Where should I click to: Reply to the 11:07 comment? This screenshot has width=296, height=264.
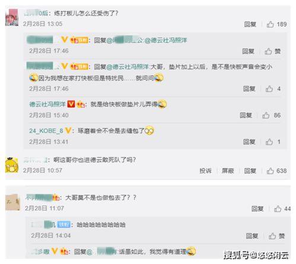tap(257, 208)
